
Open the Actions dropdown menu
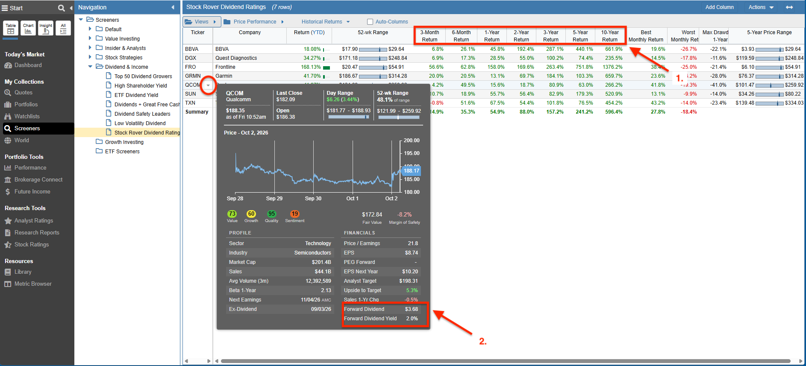pyautogui.click(x=761, y=7)
